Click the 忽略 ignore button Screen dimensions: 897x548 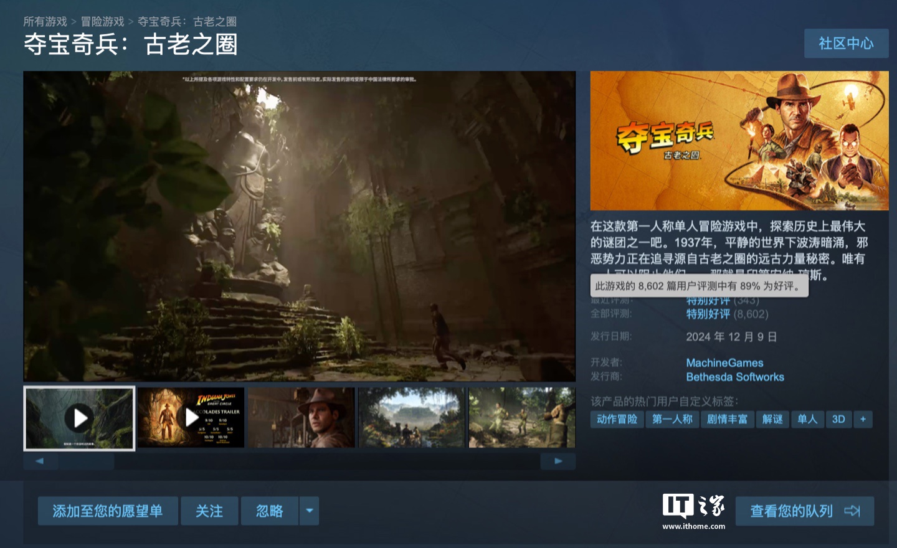270,511
